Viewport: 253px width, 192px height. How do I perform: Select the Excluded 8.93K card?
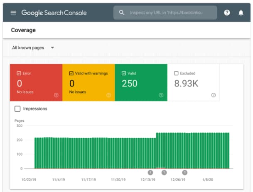193,83
